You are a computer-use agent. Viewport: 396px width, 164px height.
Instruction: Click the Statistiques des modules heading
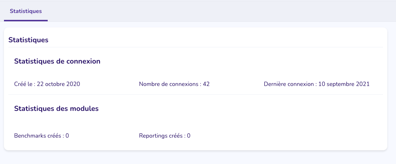point(56,109)
